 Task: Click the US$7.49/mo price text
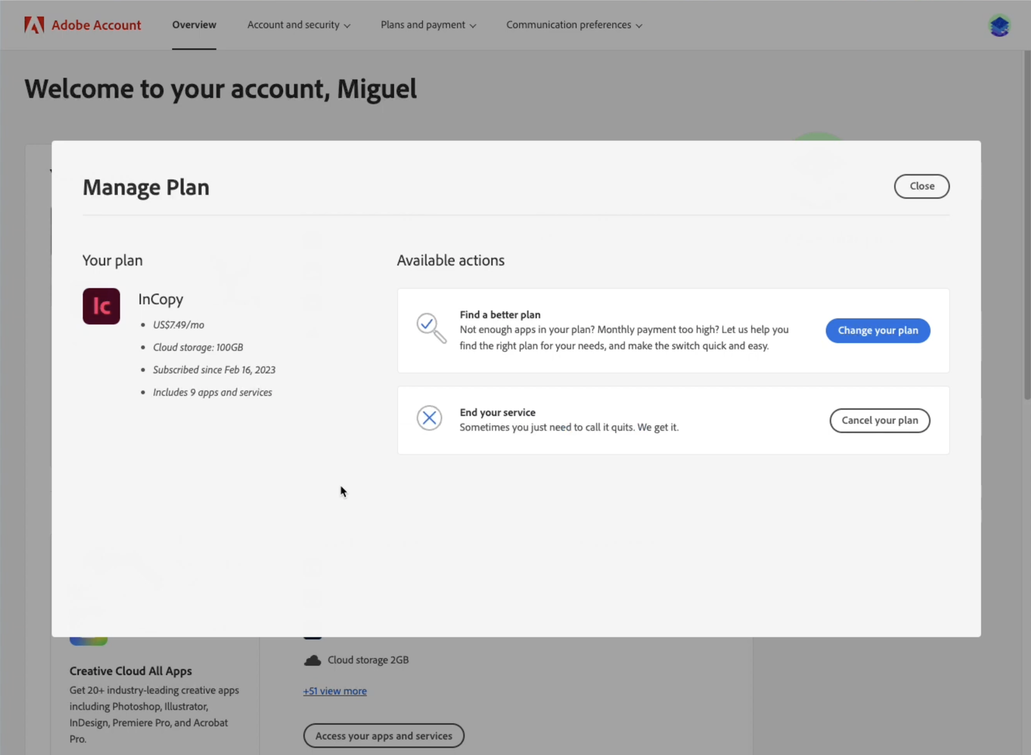pos(179,325)
